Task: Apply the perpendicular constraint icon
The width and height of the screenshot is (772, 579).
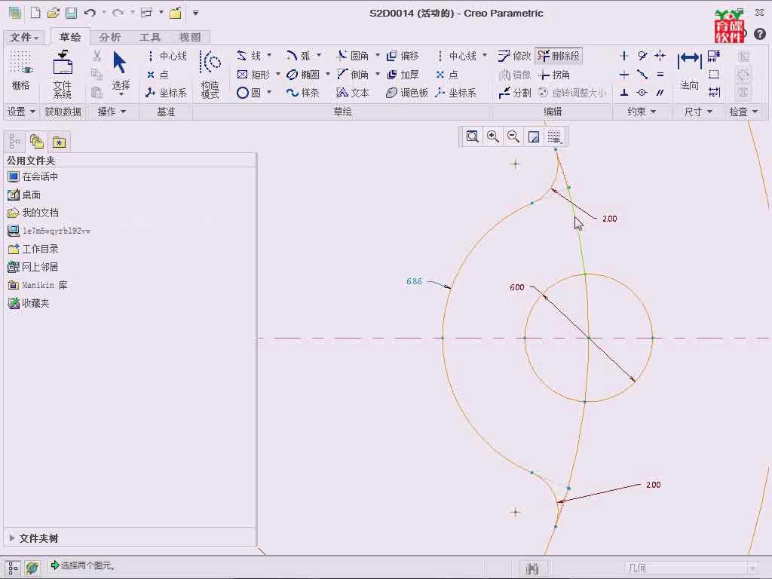Action: pyautogui.click(x=623, y=93)
